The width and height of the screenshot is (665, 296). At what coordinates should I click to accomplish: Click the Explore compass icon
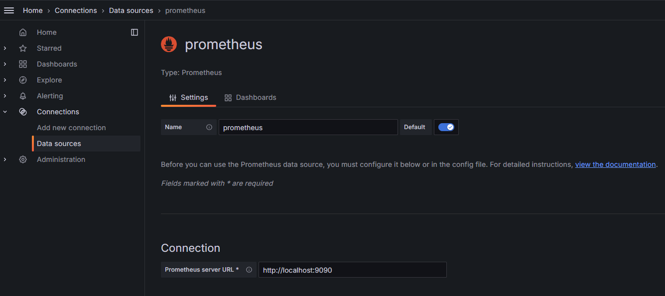23,80
